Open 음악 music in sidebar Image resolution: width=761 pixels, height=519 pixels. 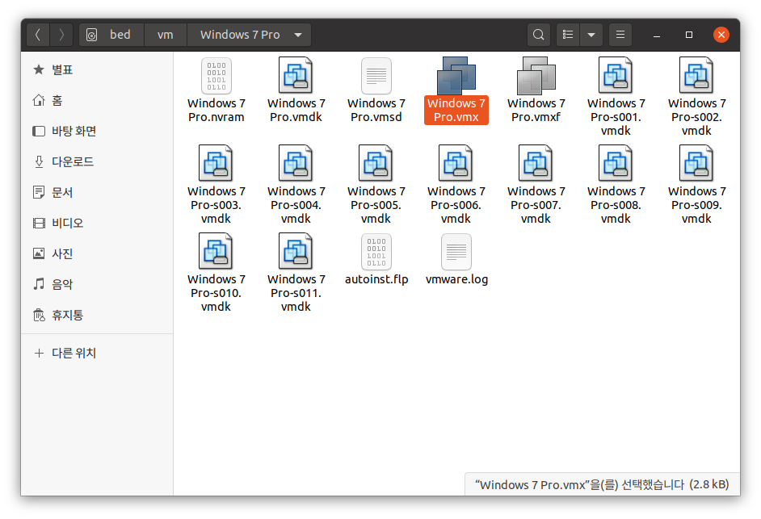pyautogui.click(x=97, y=284)
